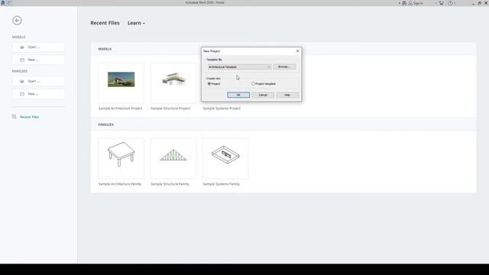Open the Sample Architecture Project thumbnail
The width and height of the screenshot is (489, 275).
coord(121,82)
